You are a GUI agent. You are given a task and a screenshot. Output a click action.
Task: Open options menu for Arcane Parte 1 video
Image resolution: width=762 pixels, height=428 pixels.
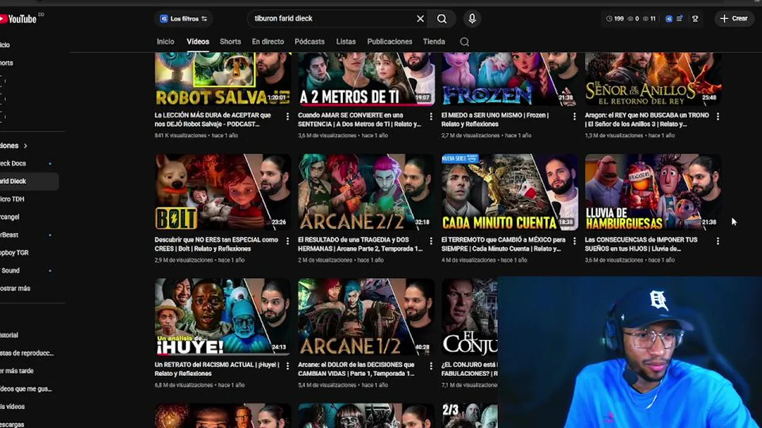click(431, 366)
